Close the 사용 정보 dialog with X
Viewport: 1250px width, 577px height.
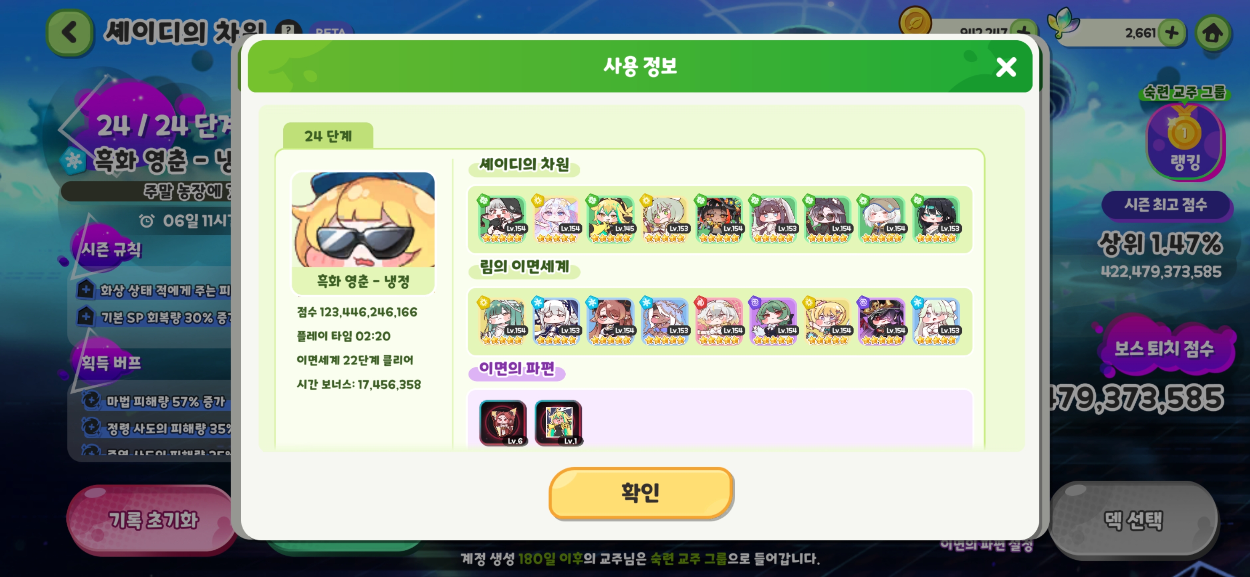point(1006,67)
